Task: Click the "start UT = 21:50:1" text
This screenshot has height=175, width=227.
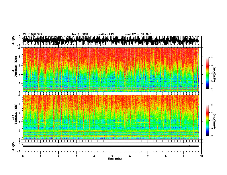Action: point(138,34)
